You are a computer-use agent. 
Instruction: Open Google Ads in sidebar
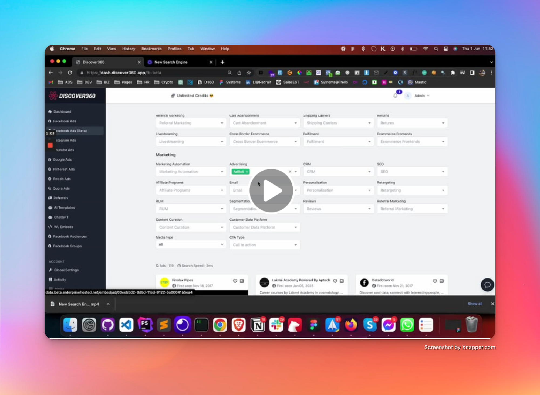(62, 159)
